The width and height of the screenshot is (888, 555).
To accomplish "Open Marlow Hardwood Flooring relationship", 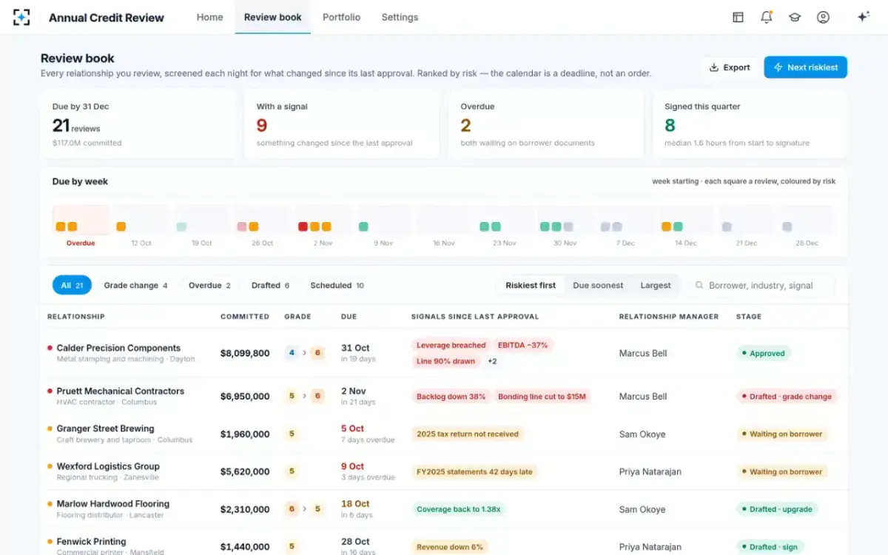I will click(113, 504).
